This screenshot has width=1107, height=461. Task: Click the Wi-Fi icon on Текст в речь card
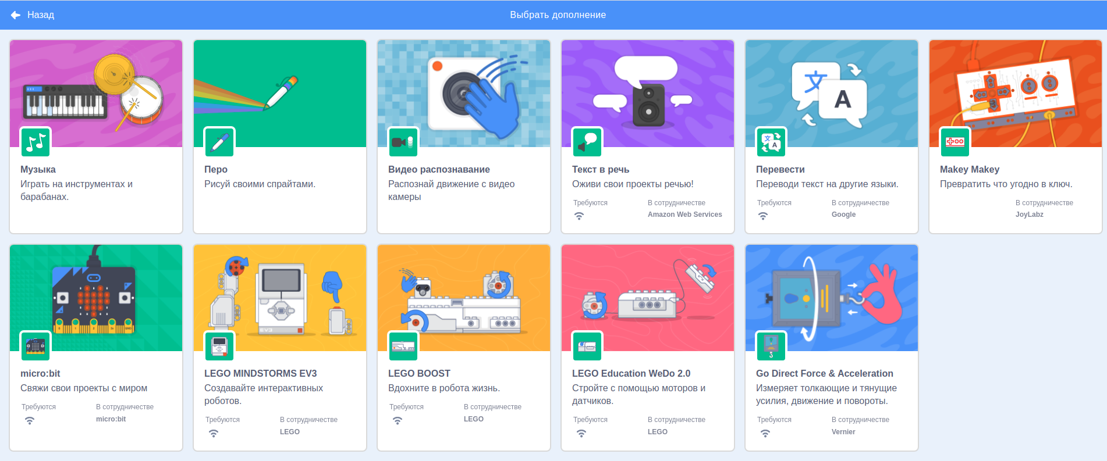click(x=579, y=216)
